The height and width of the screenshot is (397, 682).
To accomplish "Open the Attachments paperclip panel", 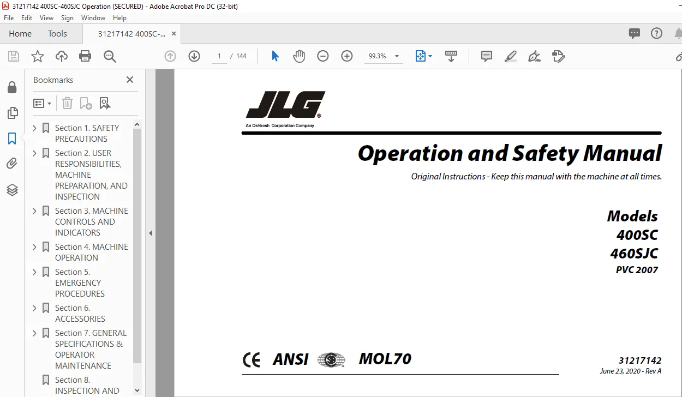I will (12, 164).
